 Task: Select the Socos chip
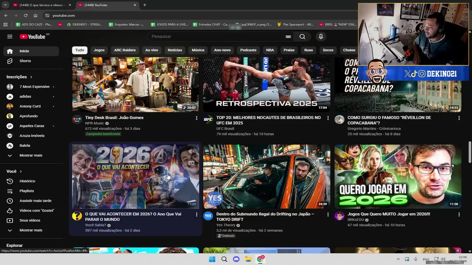point(328,50)
